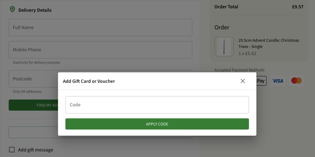Click the Order Total amount £9.57
315x157 pixels.
(x=298, y=6)
